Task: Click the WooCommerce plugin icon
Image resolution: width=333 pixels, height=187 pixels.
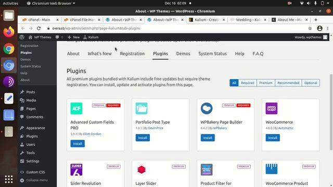Action: point(272,109)
